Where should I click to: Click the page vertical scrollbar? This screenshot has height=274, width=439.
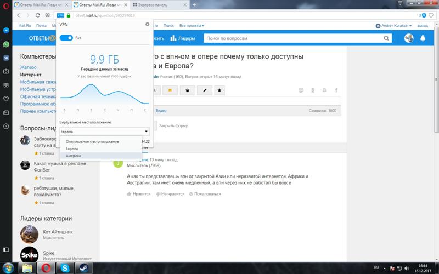pos(436,78)
